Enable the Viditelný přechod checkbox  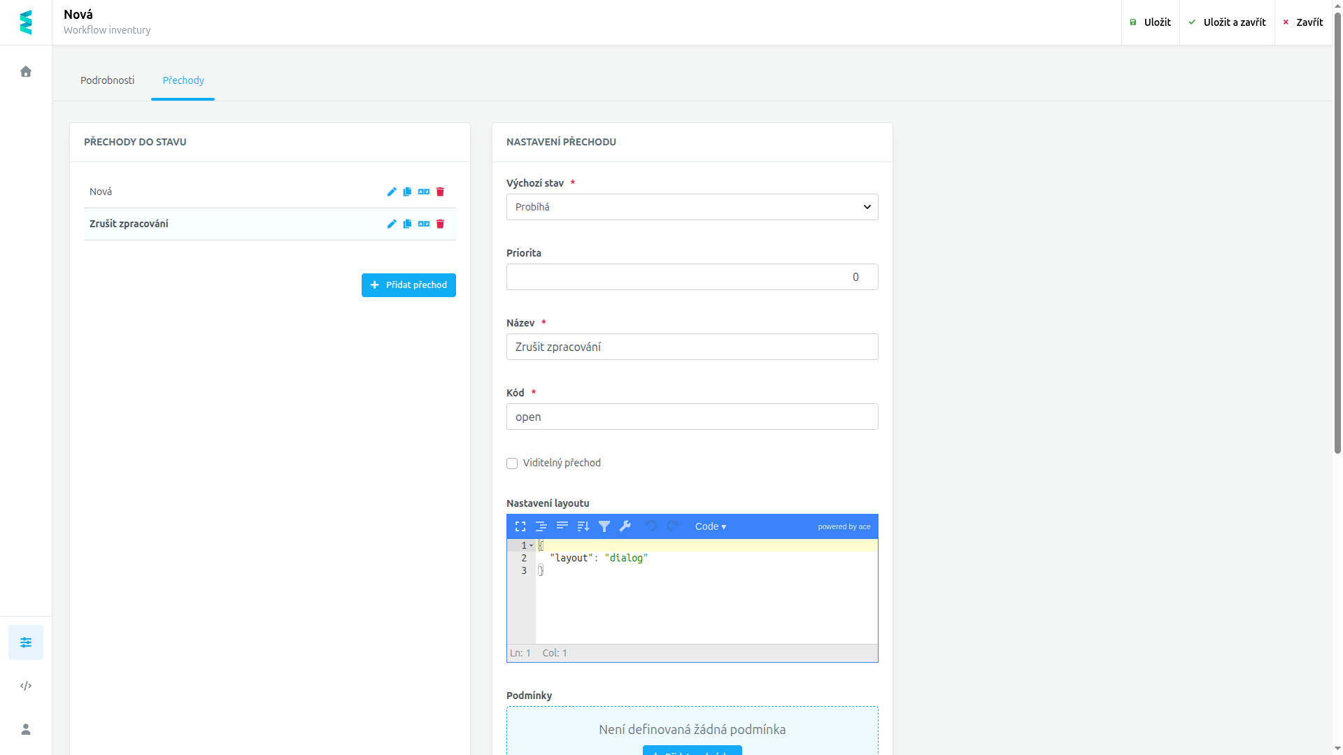point(512,463)
